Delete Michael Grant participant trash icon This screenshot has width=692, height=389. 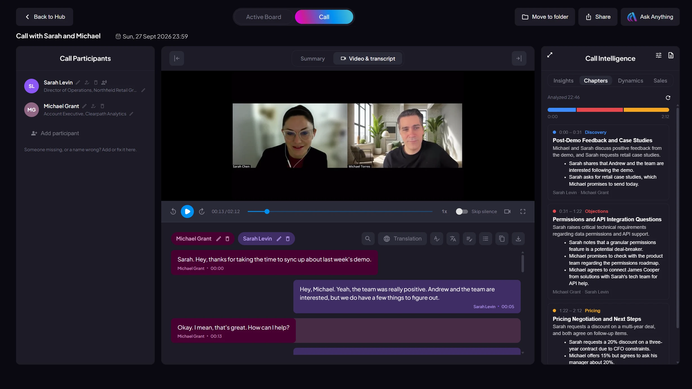(x=102, y=106)
